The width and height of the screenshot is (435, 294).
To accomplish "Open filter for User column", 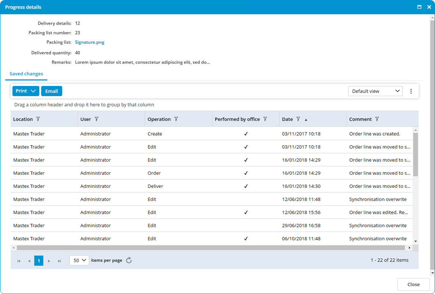I will coord(97,119).
